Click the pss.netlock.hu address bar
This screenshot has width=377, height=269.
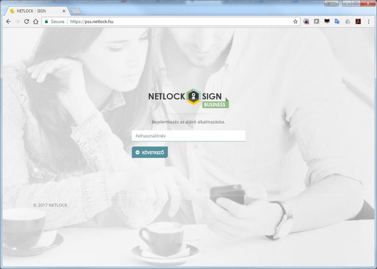click(171, 21)
